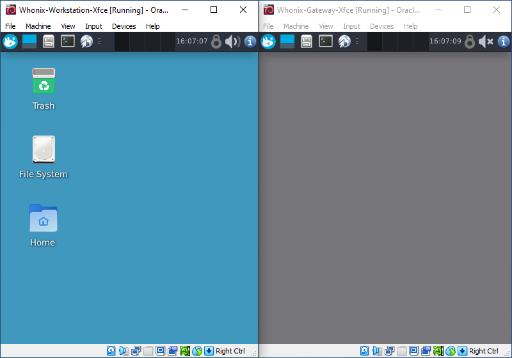Image resolution: width=512 pixels, height=358 pixels.
Task: Open Machine menu in Workstation window
Action: 38,26
